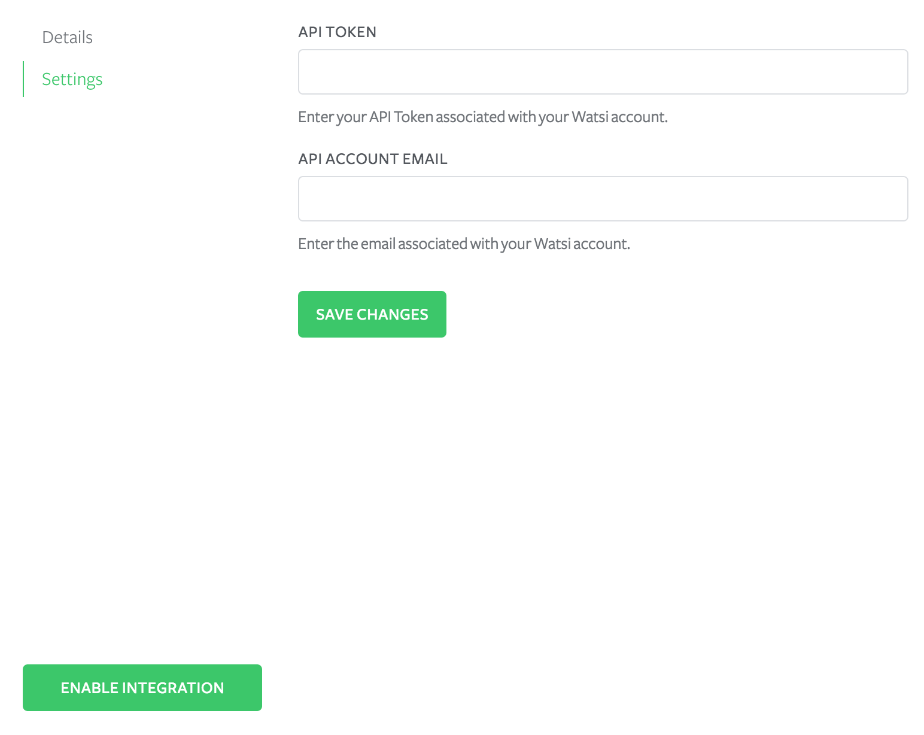Click the API ACCOUNT EMAIL field label
Image resolution: width=924 pixels, height=735 pixels.
(x=372, y=159)
